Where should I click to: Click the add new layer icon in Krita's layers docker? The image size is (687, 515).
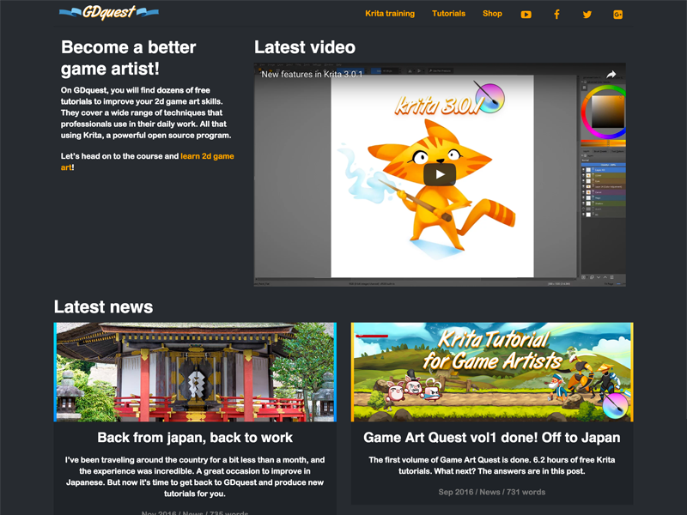(585, 277)
